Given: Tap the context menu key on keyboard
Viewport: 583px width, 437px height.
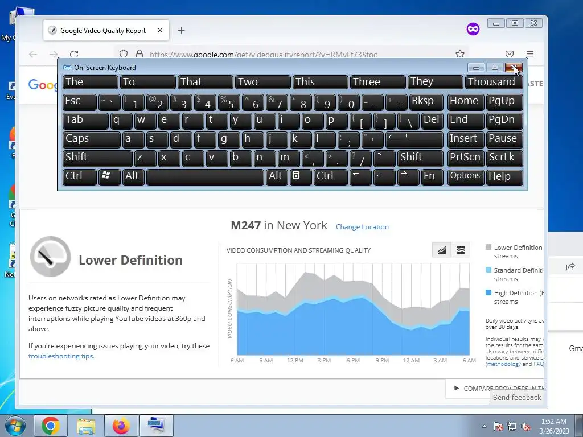Looking at the screenshot, I should coord(301,177).
